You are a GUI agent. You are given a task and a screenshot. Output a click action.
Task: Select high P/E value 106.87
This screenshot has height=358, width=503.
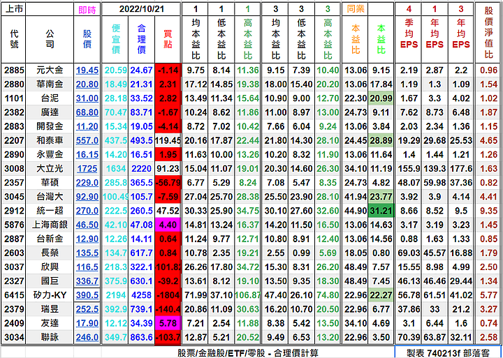click(247, 295)
